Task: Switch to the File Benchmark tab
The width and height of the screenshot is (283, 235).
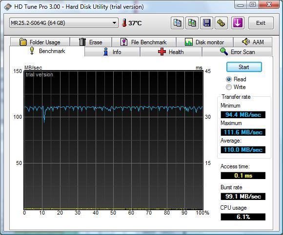Action: click(x=144, y=42)
